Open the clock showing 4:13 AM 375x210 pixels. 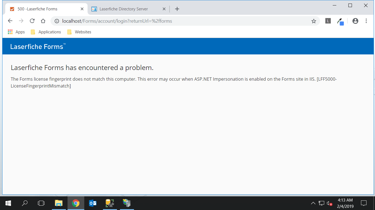[x=345, y=203]
